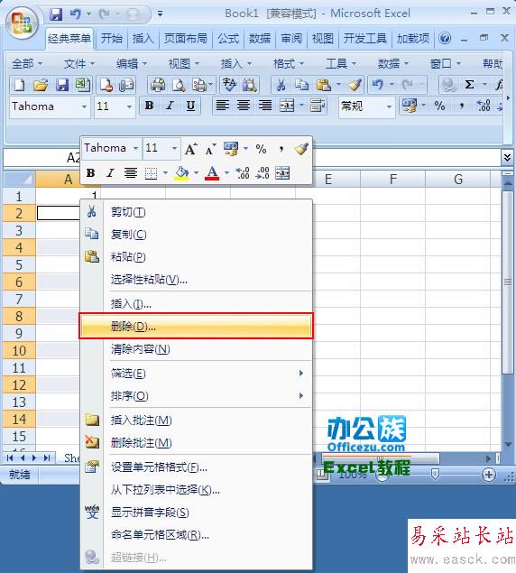
Task: Toggle Bold in the mini toolbar
Action: click(x=90, y=173)
